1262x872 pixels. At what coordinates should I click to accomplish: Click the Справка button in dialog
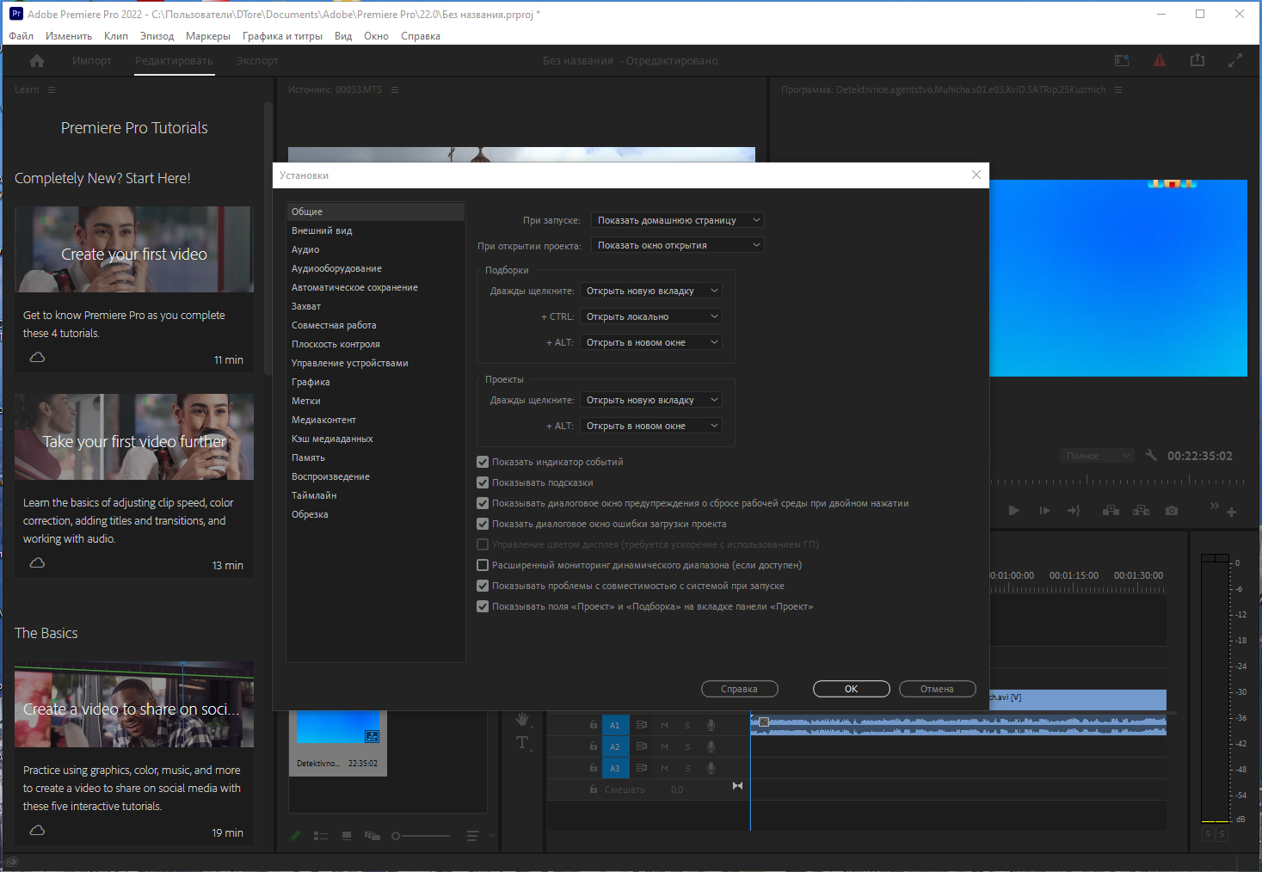coord(740,689)
